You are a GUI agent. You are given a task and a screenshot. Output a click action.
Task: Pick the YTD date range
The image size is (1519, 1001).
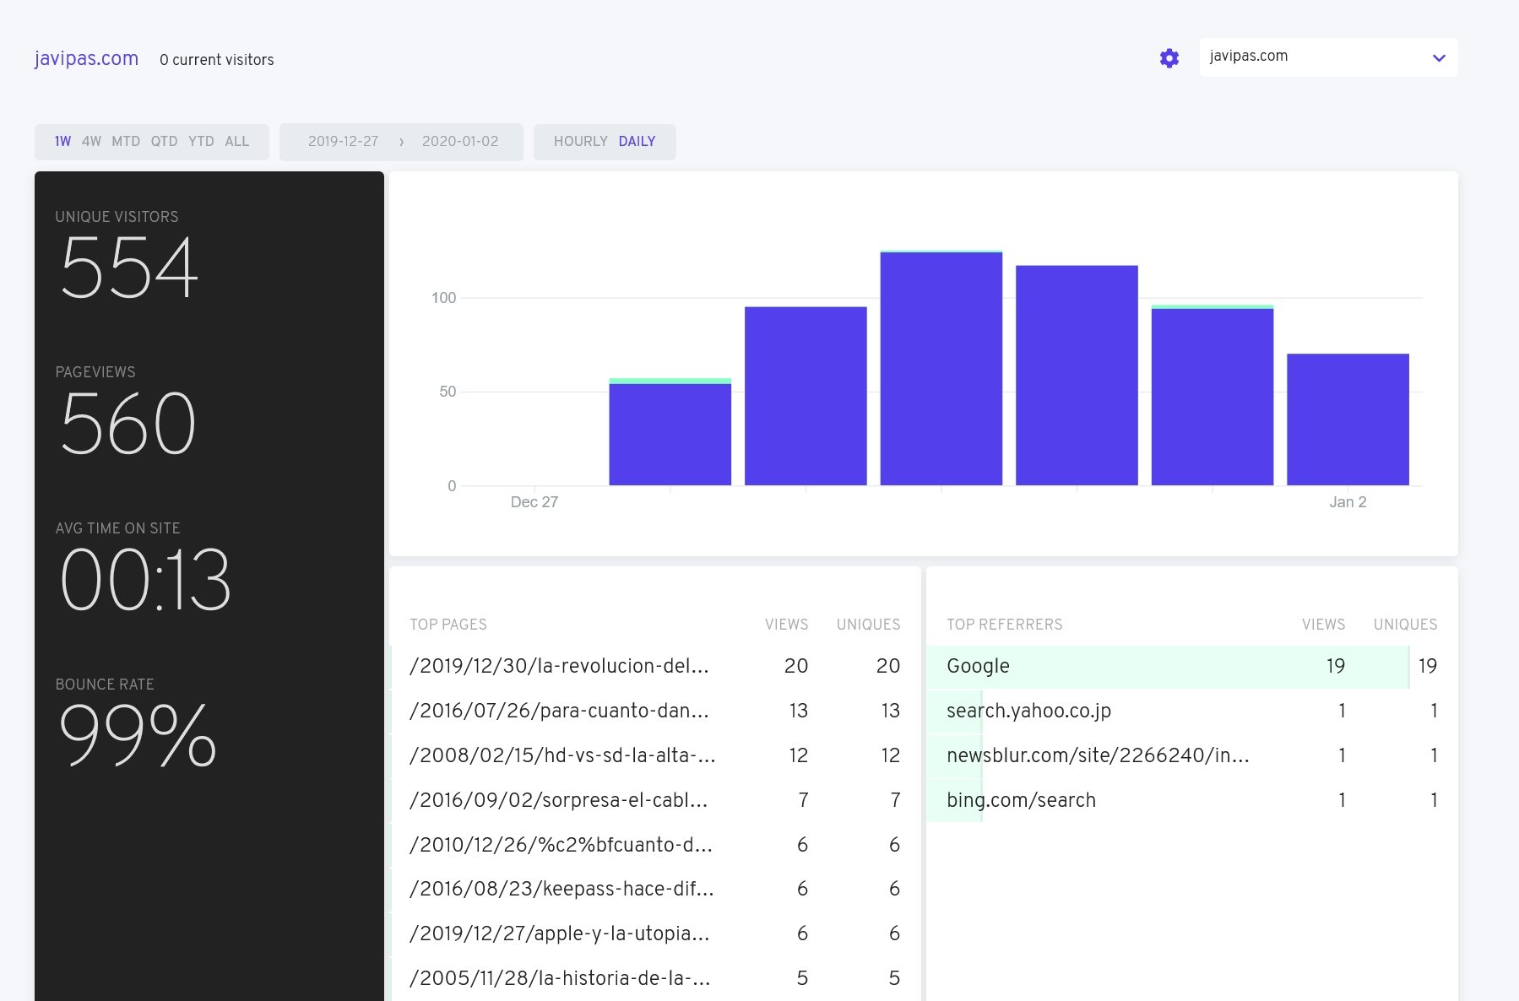tap(201, 142)
